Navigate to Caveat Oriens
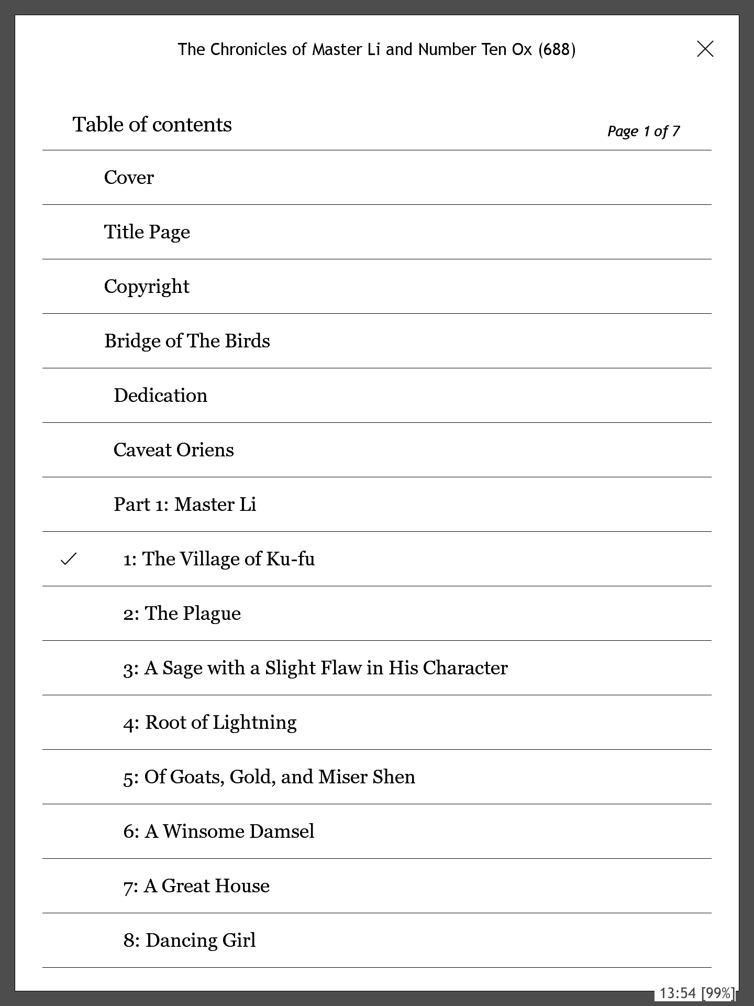The image size is (754, 1006). [173, 450]
